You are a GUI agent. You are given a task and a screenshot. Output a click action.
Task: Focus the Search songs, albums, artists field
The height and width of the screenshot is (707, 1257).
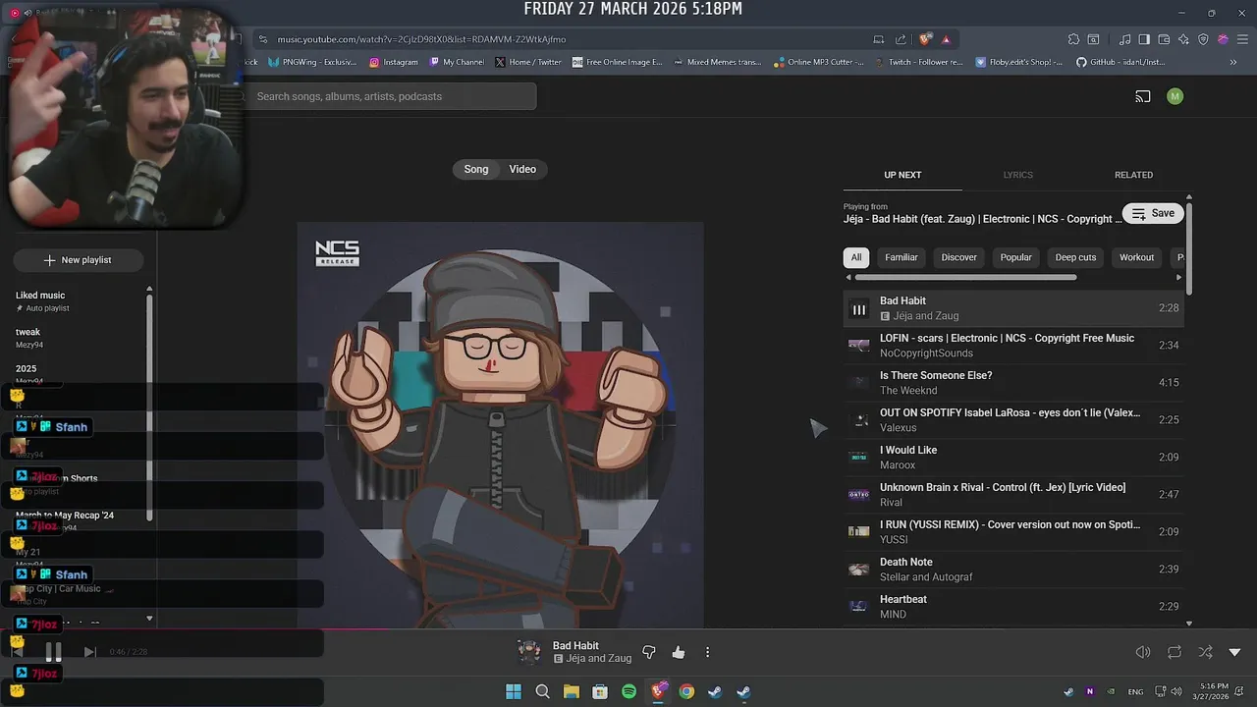click(390, 96)
